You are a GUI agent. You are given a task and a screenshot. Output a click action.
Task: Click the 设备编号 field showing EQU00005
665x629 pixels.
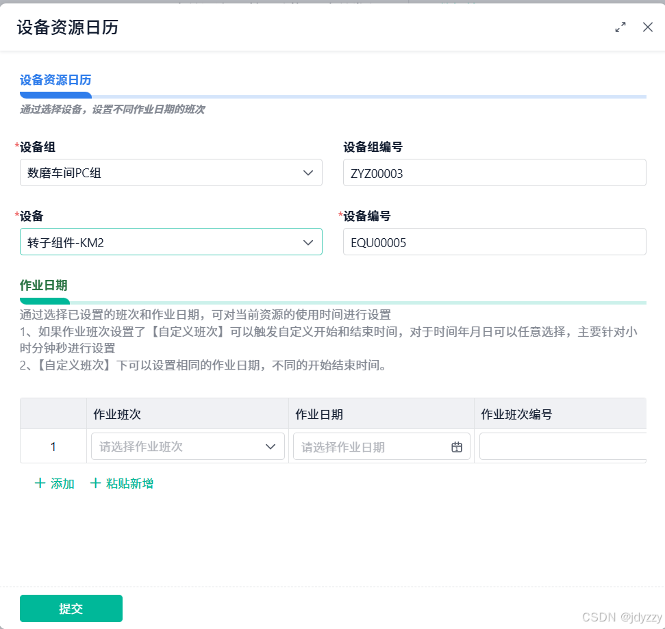[494, 242]
